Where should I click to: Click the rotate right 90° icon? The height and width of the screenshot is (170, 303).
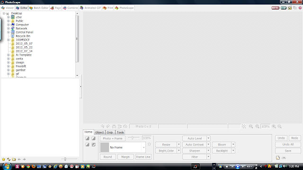pyautogui.click(x=108, y=126)
